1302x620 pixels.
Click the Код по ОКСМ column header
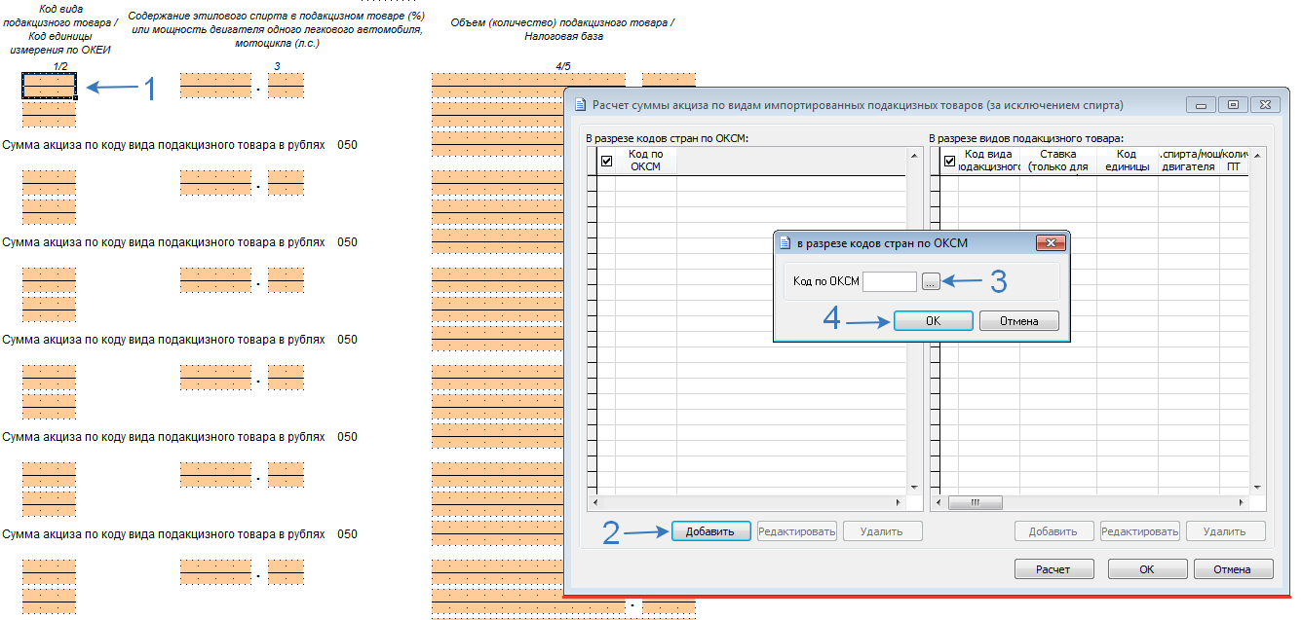click(645, 161)
